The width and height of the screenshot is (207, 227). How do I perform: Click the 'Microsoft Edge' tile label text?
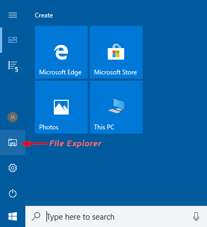(60, 72)
